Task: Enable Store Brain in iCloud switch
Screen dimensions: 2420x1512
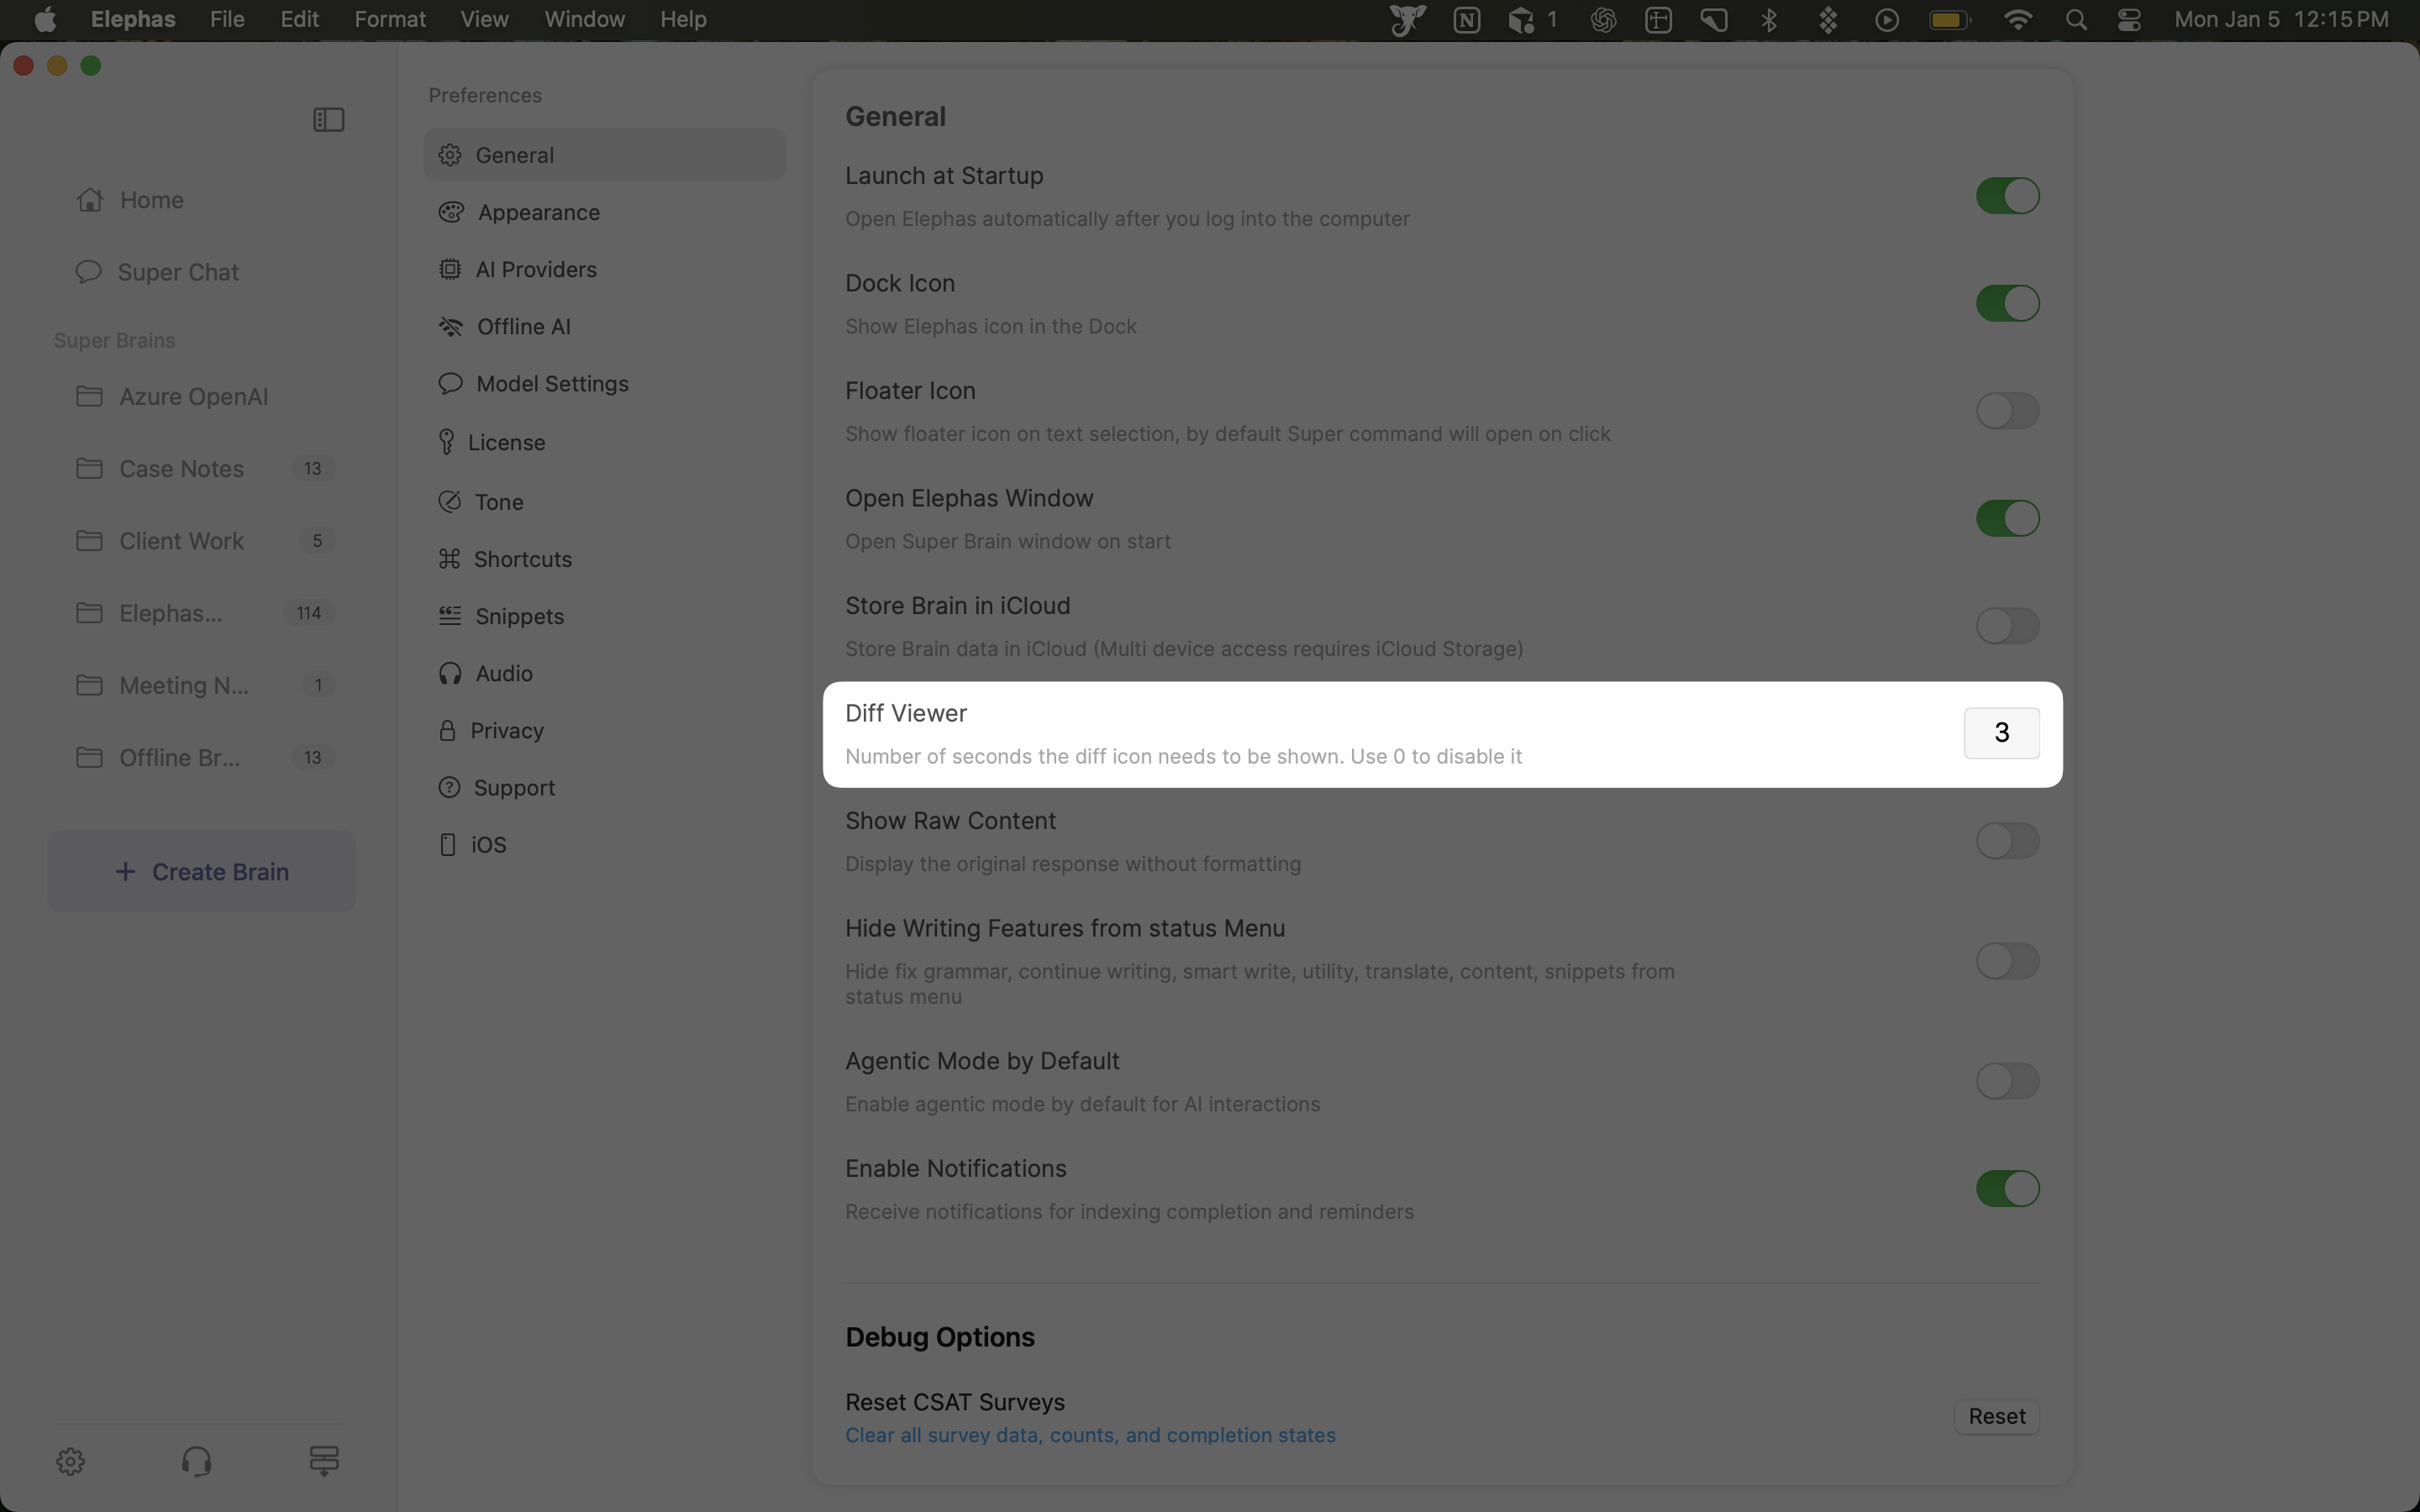Action: pyautogui.click(x=2007, y=626)
